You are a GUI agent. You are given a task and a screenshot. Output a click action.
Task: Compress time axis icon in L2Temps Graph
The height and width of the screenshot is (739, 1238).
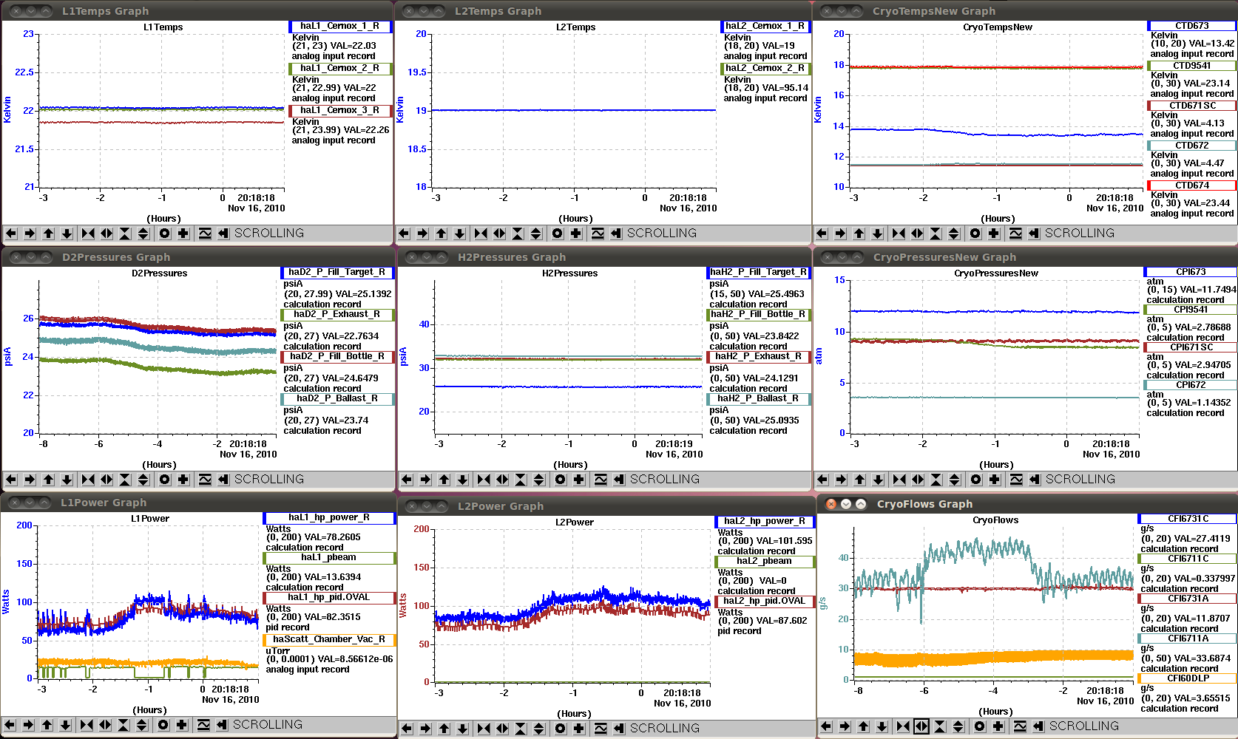[481, 234]
